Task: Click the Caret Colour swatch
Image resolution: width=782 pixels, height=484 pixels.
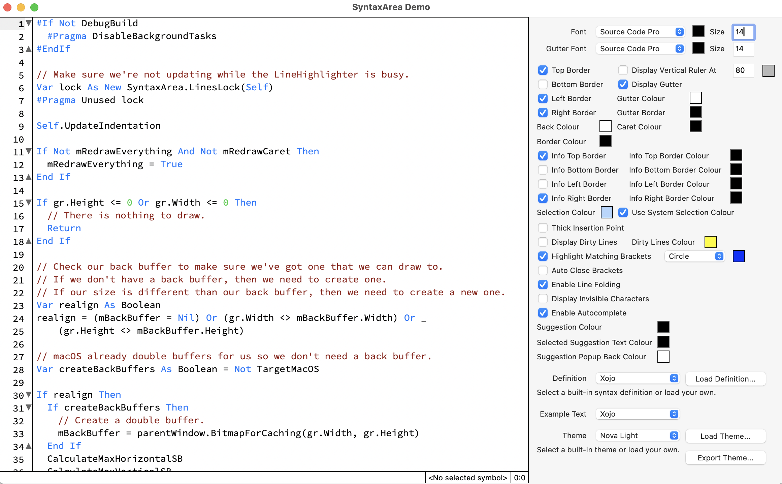Action: pos(695,126)
